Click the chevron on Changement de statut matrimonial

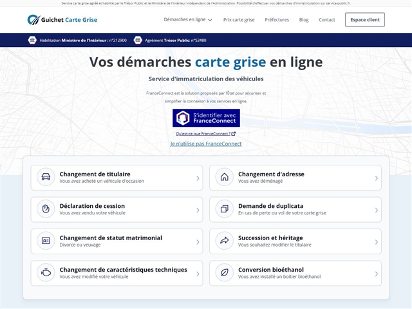(198, 242)
